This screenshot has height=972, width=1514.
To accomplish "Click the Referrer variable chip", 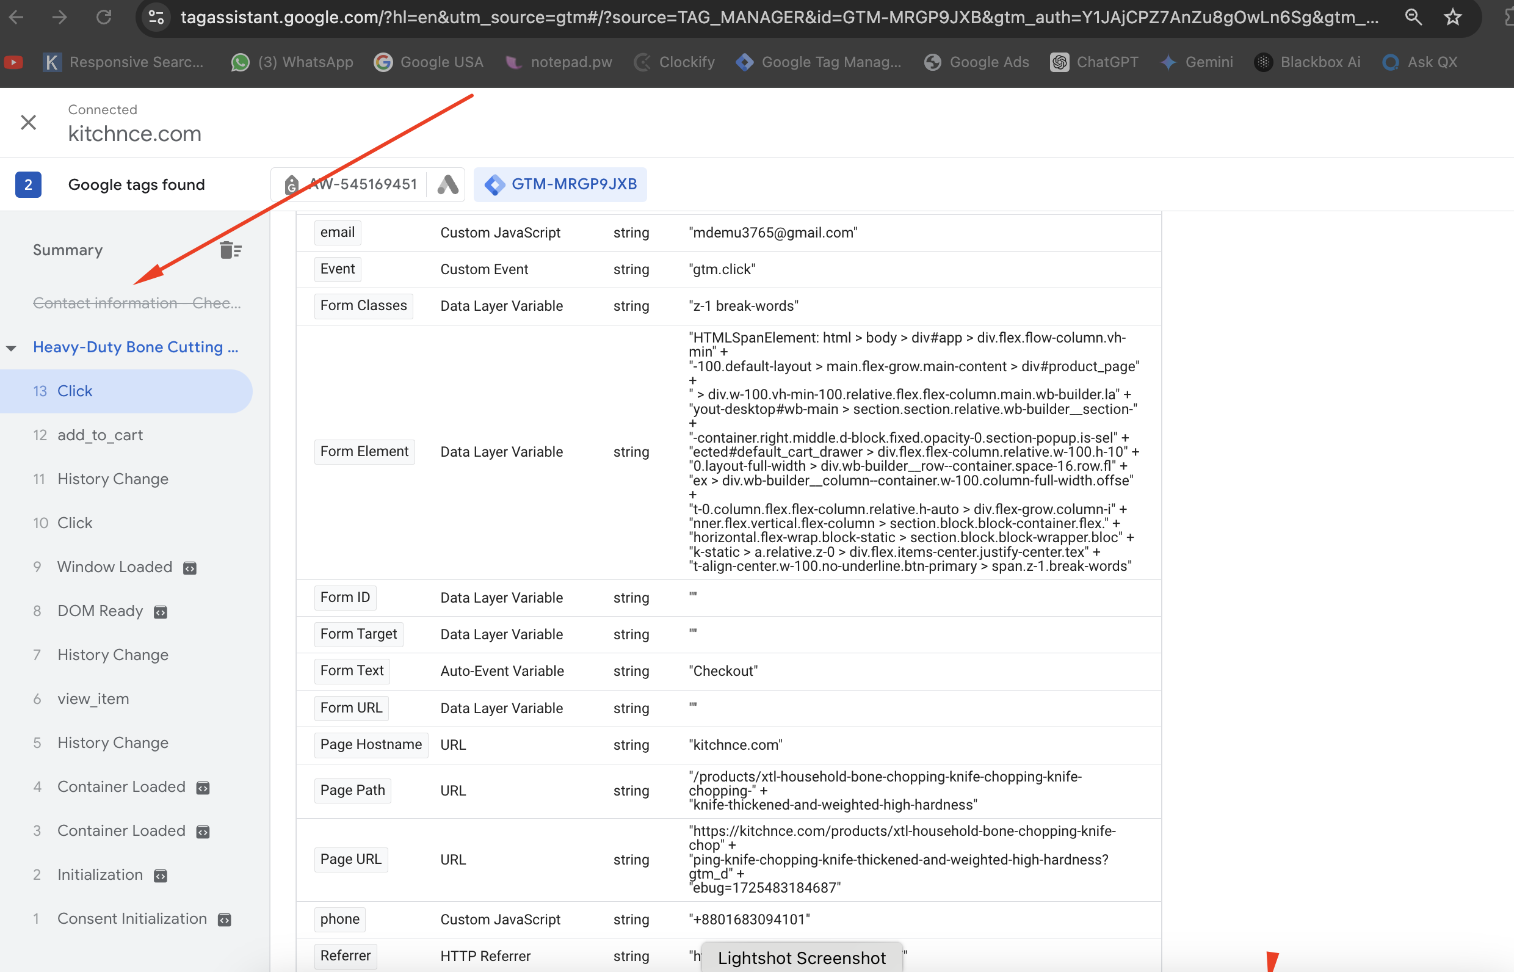I will click(345, 956).
